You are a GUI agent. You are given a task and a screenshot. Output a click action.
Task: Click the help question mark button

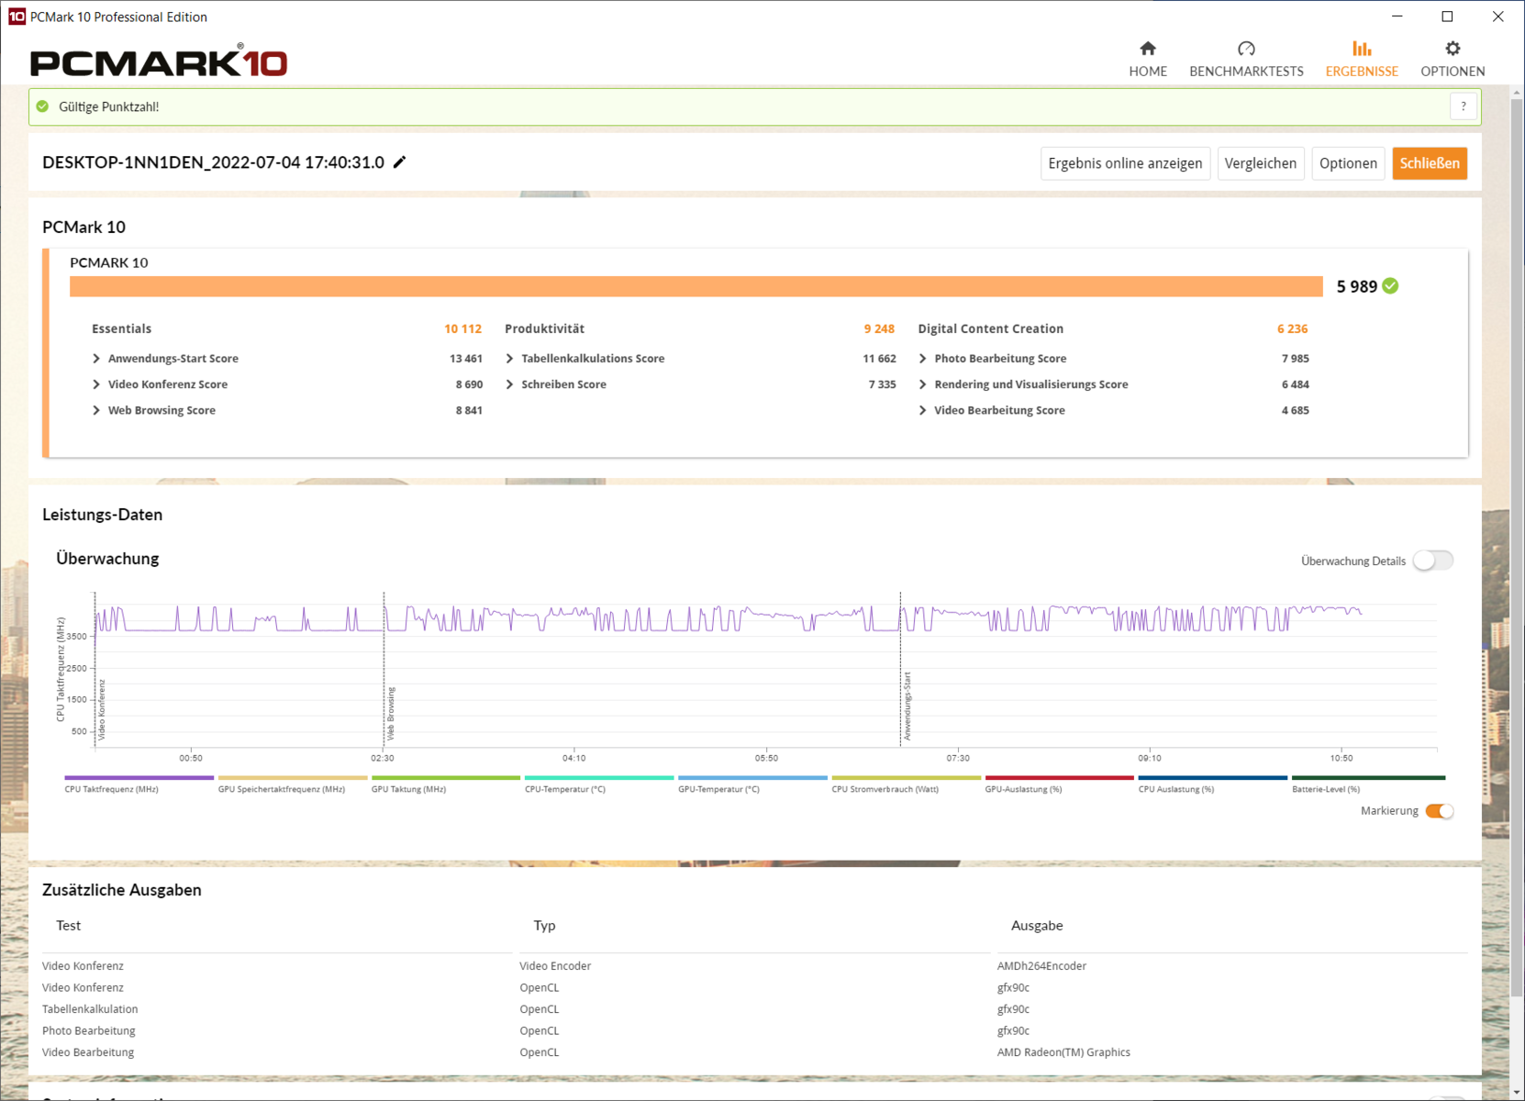(1464, 106)
